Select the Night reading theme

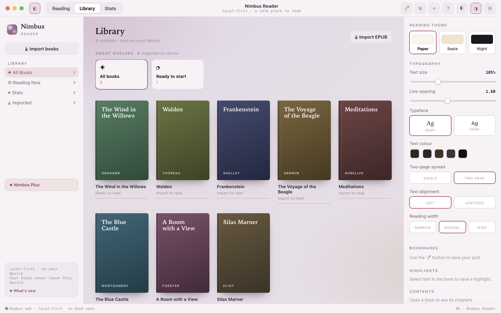[482, 42]
